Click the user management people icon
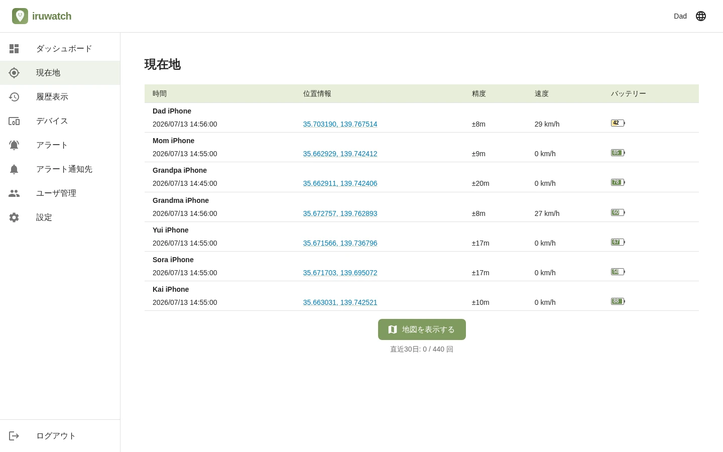The image size is (723, 452). pyautogui.click(x=14, y=193)
